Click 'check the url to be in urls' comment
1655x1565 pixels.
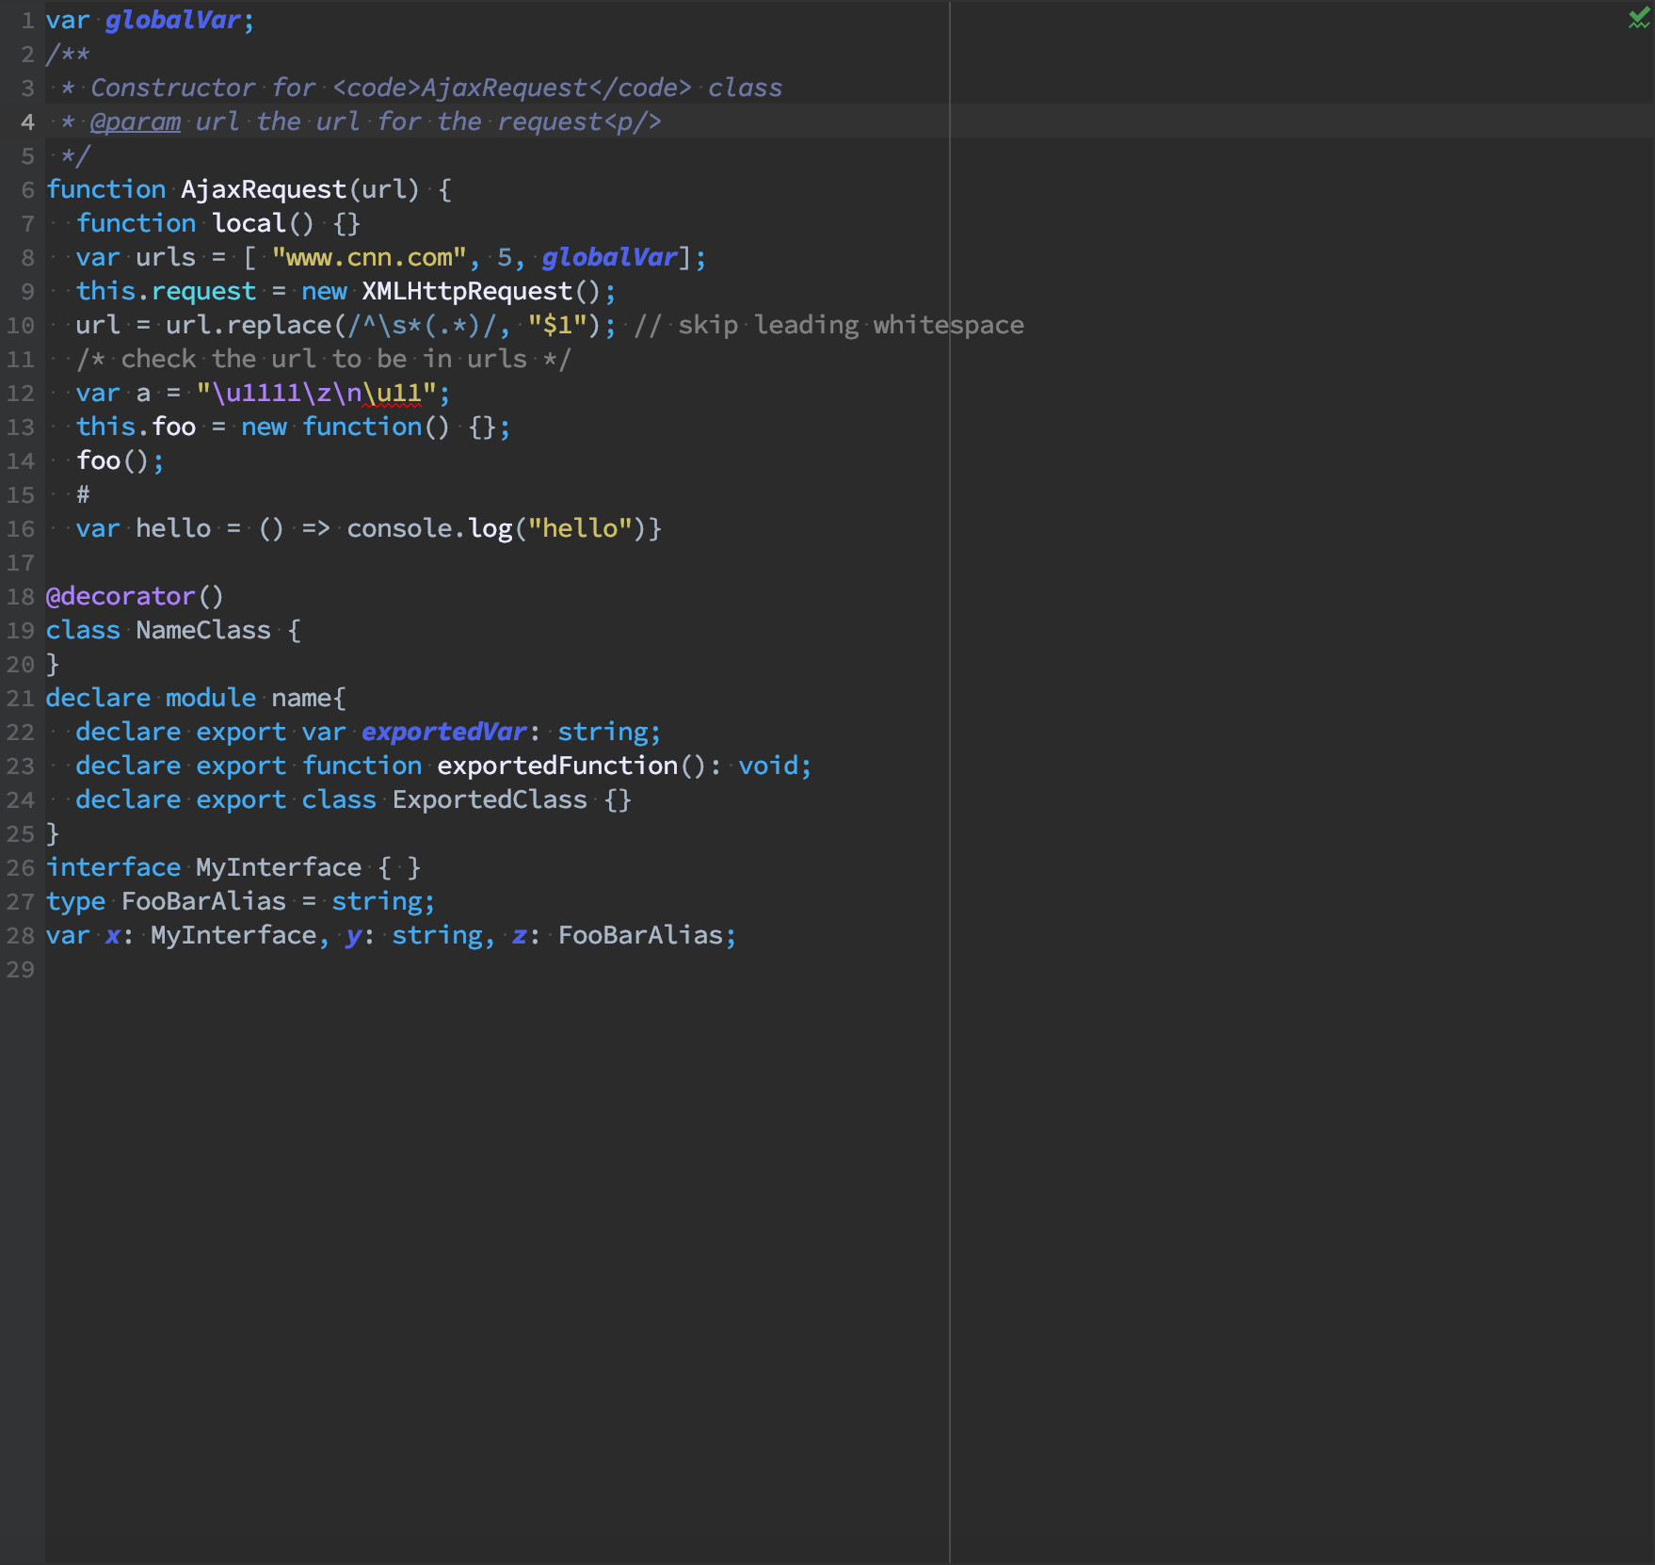point(324,359)
